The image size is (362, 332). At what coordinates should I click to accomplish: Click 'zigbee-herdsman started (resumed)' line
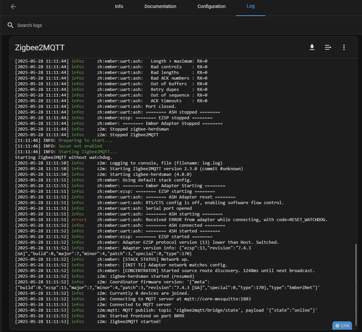[105, 276]
